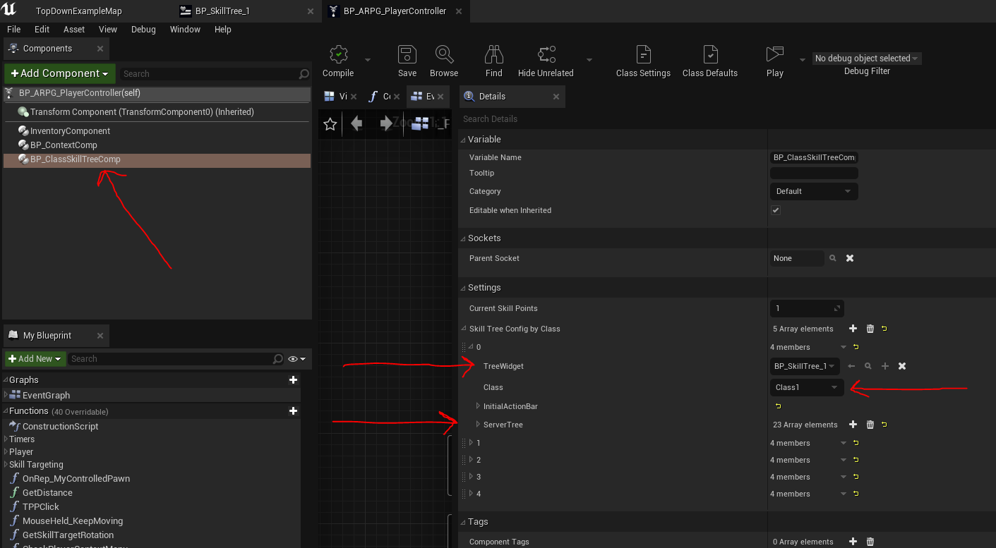Save the blueprint asset
The width and height of the screenshot is (996, 548).
click(x=407, y=61)
